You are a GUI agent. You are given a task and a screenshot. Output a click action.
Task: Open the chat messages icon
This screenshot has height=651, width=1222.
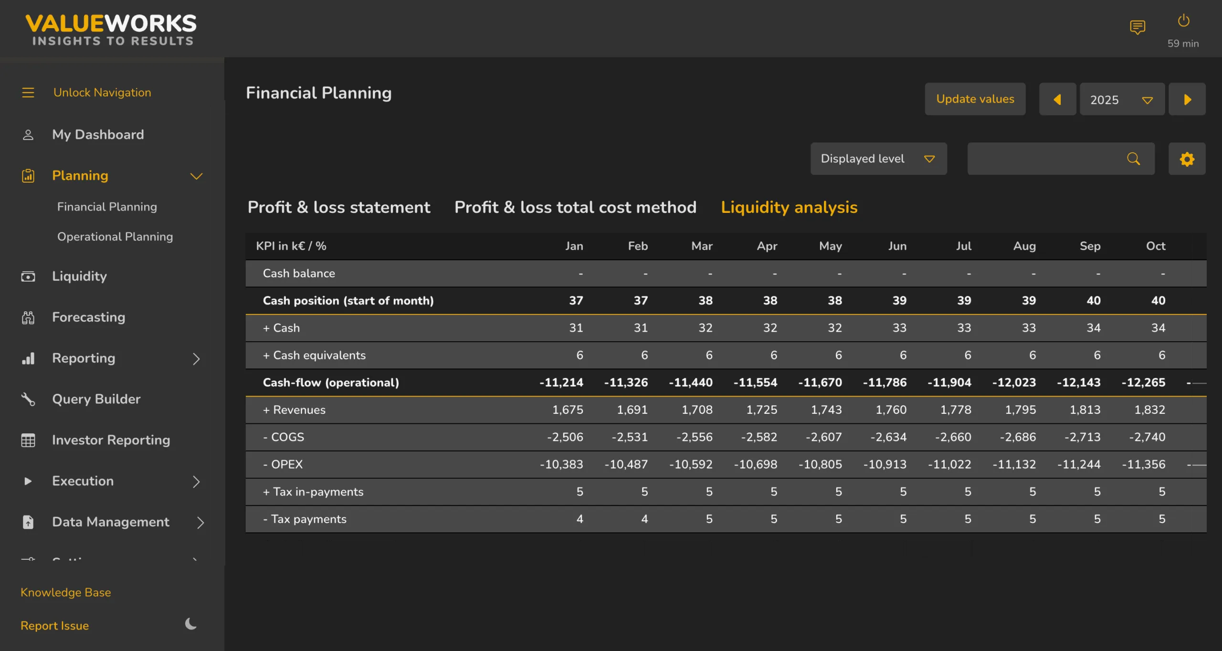coord(1138,27)
